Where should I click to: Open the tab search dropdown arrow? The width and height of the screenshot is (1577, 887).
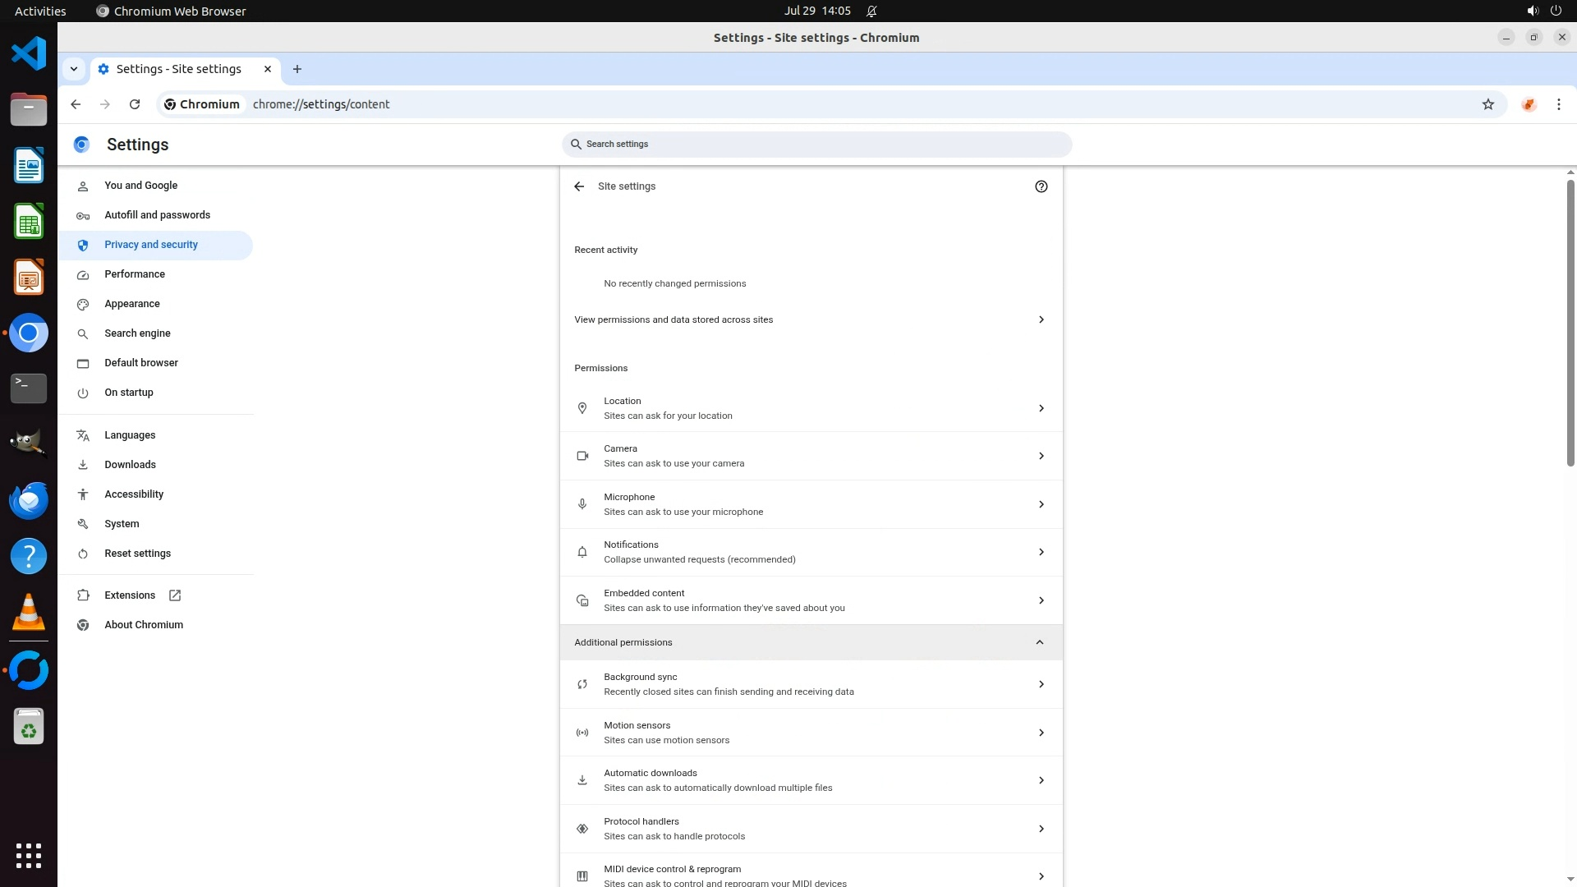(74, 69)
